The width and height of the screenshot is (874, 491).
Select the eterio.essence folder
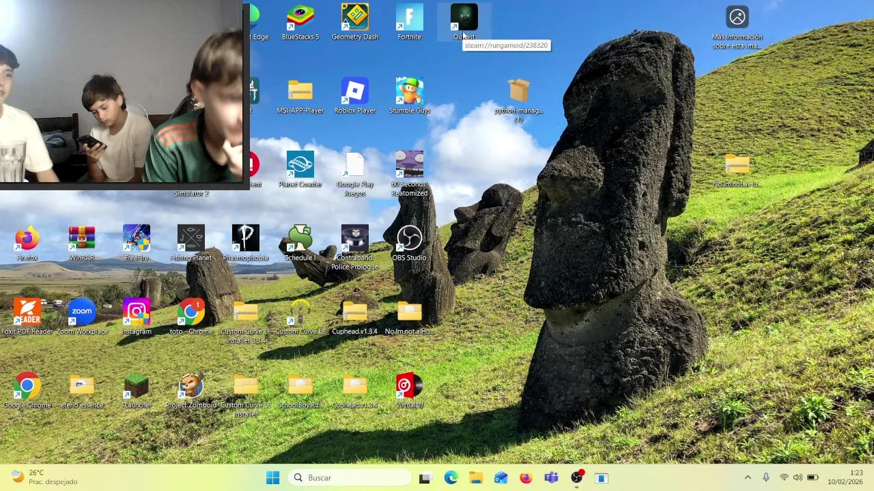[82, 391]
